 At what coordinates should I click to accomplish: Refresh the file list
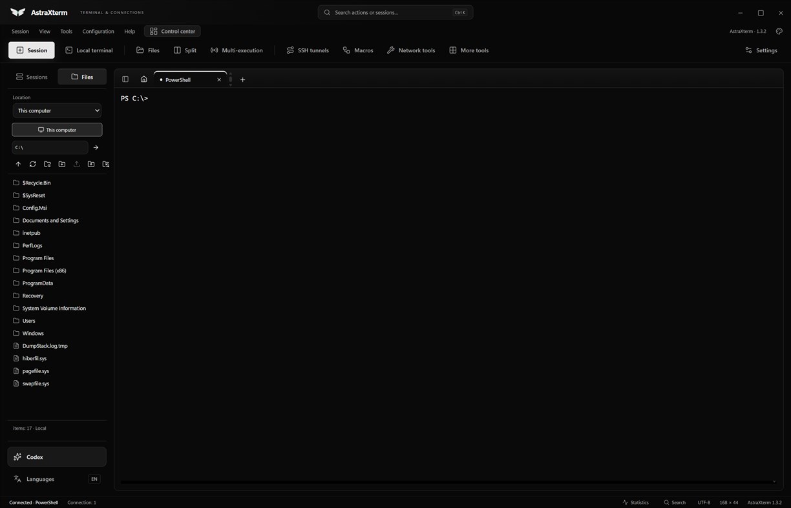click(32, 164)
